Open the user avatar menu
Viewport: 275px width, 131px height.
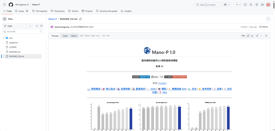pyautogui.click(x=268, y=5)
